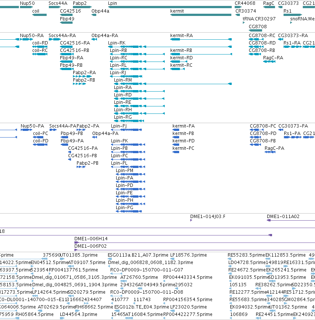The height and width of the screenshot is (320, 315).
Task: Select the AT26760.5prime EST label
Action: [139, 277]
